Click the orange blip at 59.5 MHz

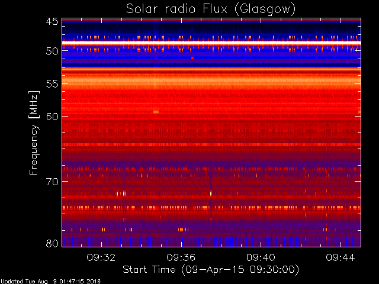tap(156, 112)
